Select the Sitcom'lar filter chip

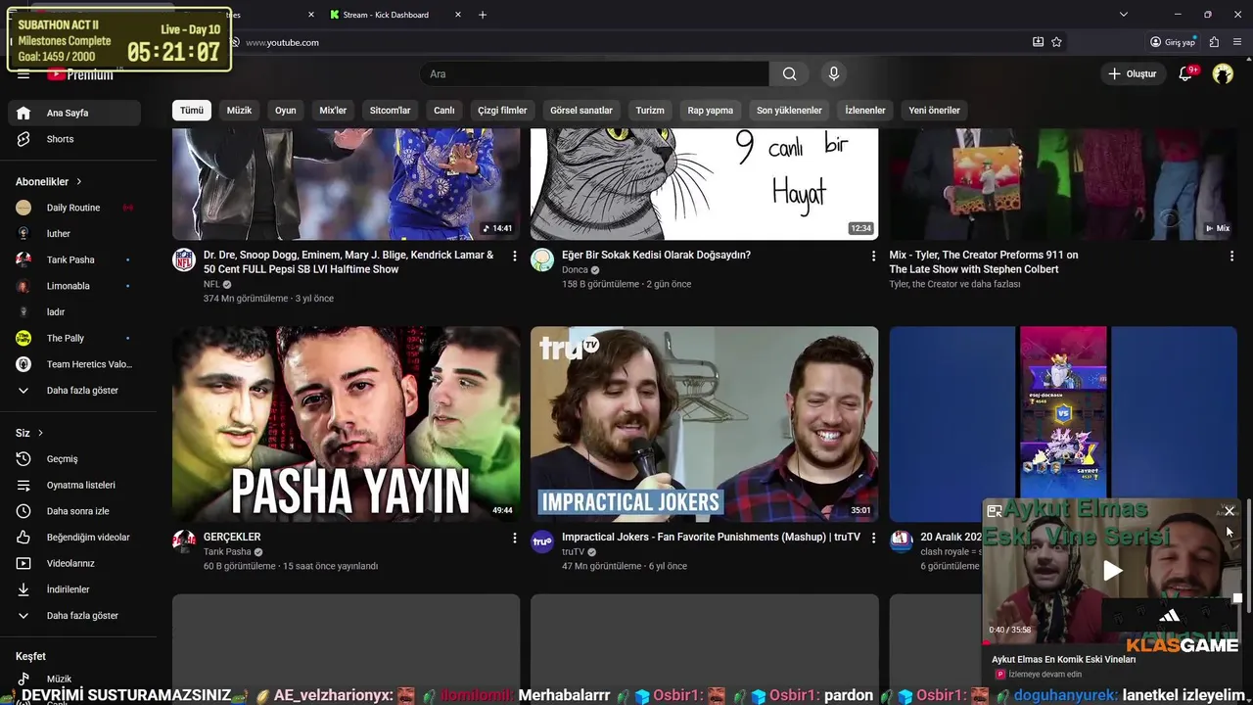[390, 110]
